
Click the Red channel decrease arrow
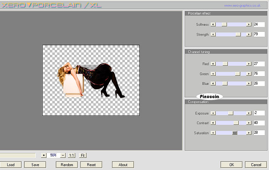pos(213,64)
